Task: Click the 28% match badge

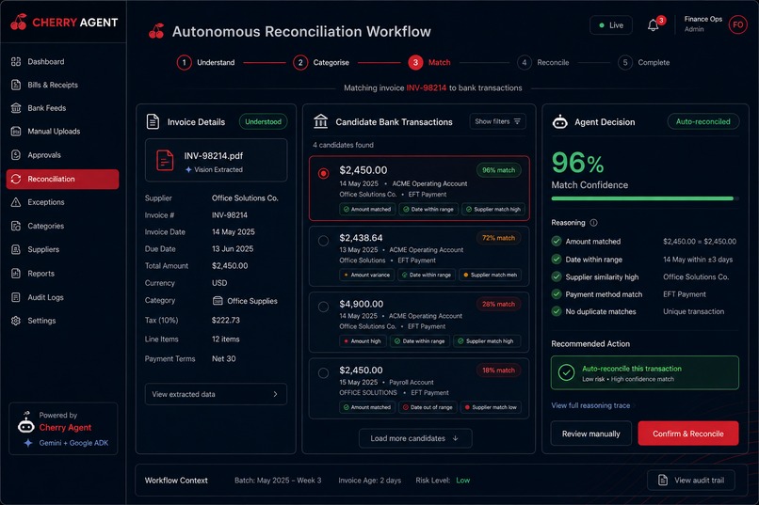Action: [x=498, y=304]
